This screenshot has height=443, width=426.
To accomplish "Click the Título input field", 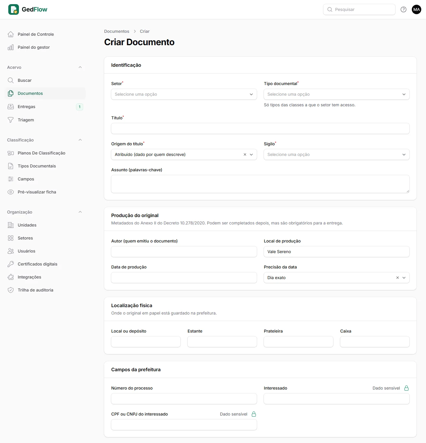I will tap(260, 128).
